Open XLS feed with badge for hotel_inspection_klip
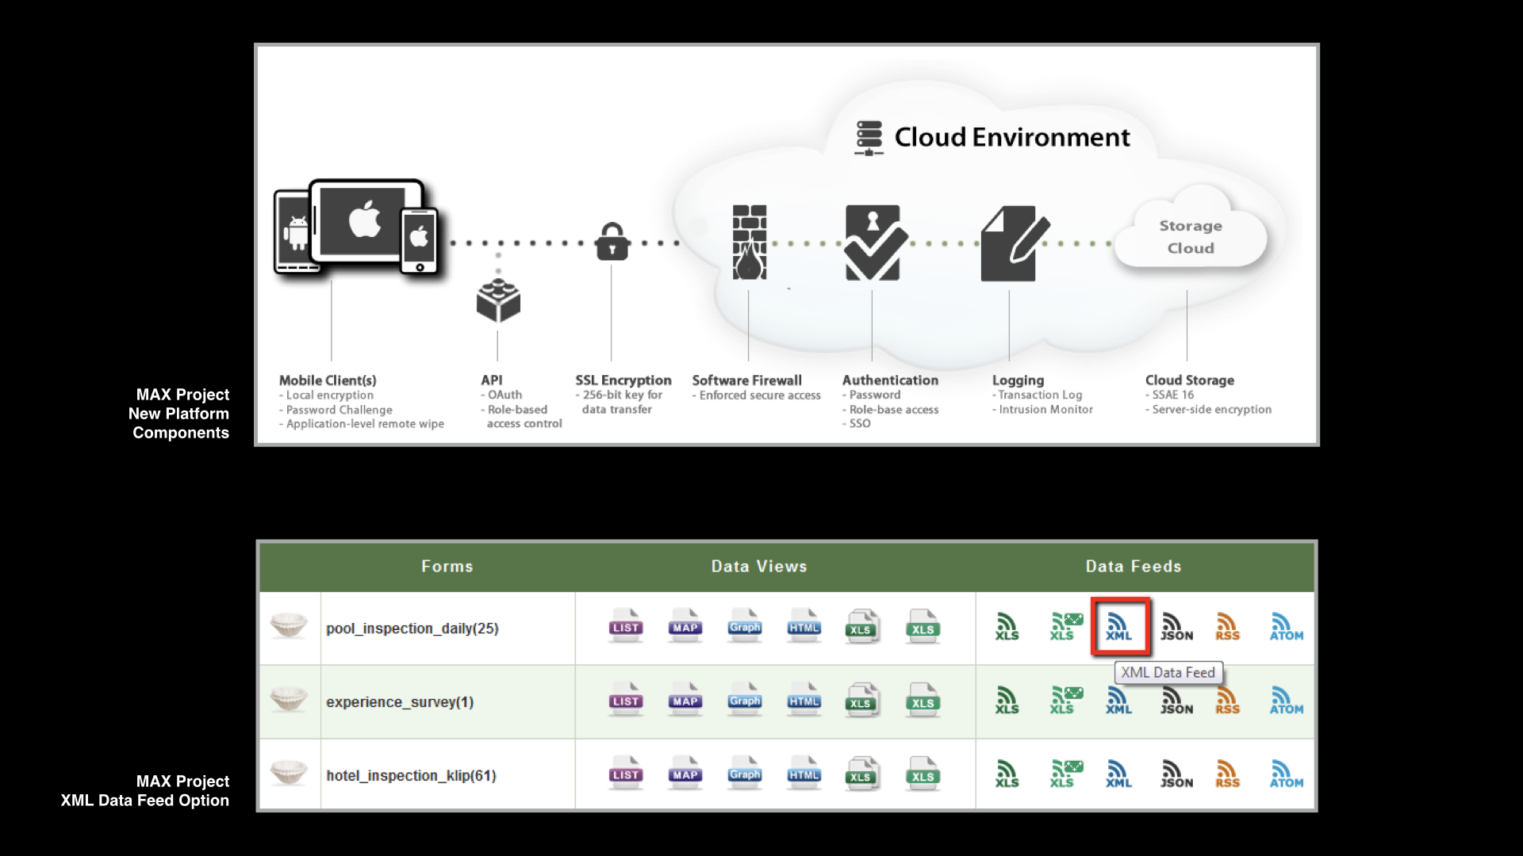 point(1067,774)
